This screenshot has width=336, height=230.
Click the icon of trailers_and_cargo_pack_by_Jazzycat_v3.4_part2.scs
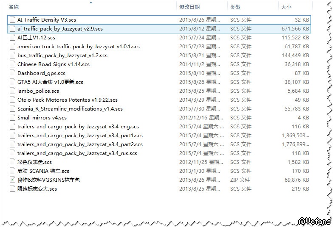(12, 144)
